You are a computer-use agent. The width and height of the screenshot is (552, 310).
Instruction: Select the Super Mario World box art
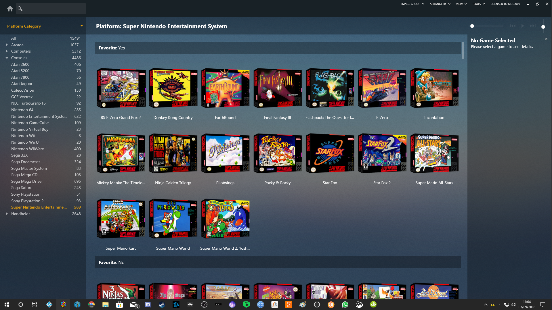click(x=173, y=219)
